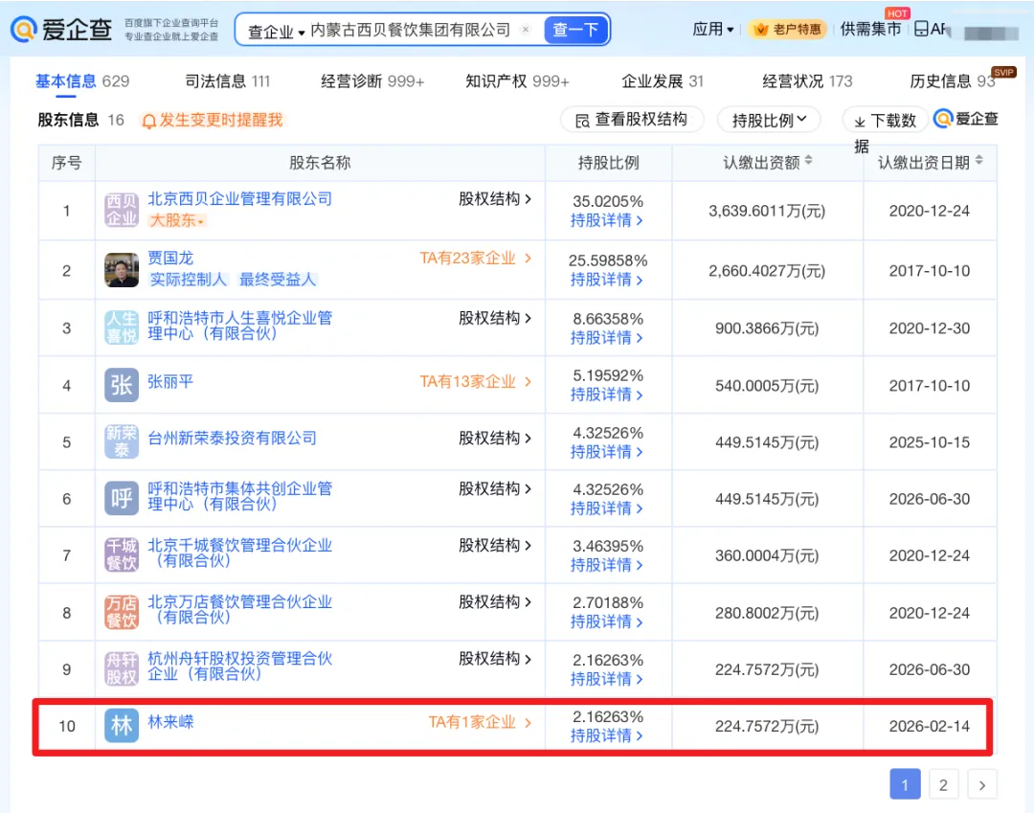Image resolution: width=1034 pixels, height=813 pixels.
Task: Click the 万店餐饮 logo icon
Action: coord(122,612)
